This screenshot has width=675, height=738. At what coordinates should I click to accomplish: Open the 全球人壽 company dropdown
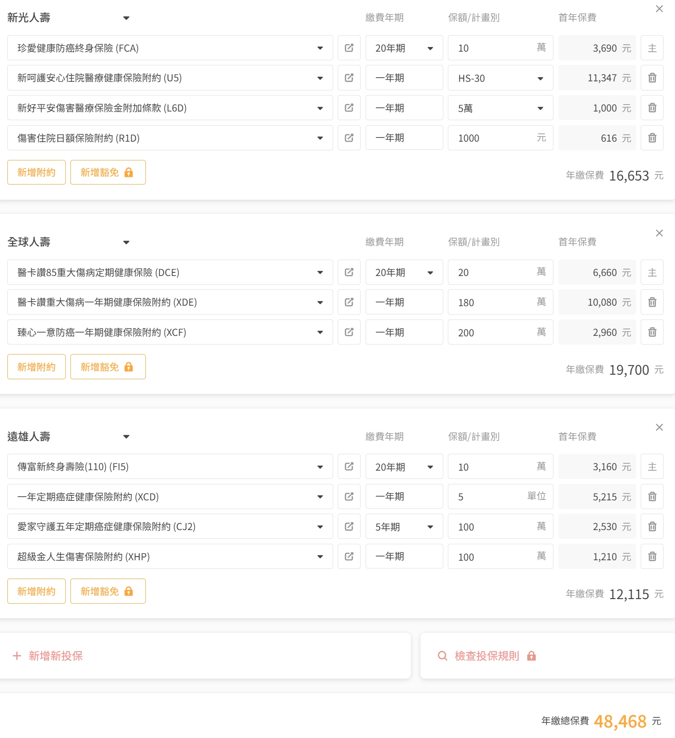(x=69, y=242)
